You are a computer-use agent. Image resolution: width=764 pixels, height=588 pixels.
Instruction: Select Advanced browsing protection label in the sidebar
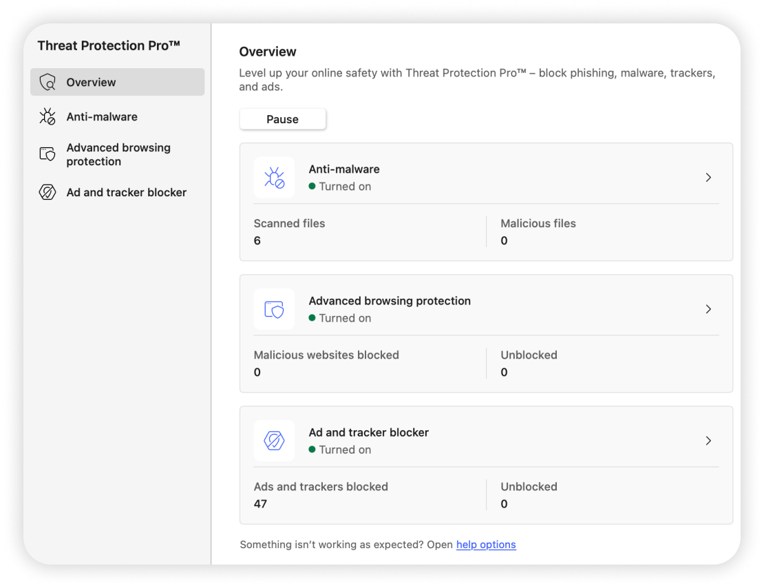click(x=118, y=154)
